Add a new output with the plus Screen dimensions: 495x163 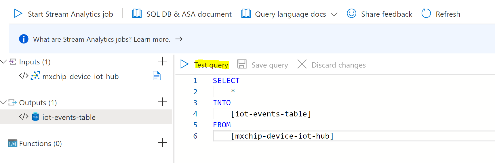(x=163, y=102)
